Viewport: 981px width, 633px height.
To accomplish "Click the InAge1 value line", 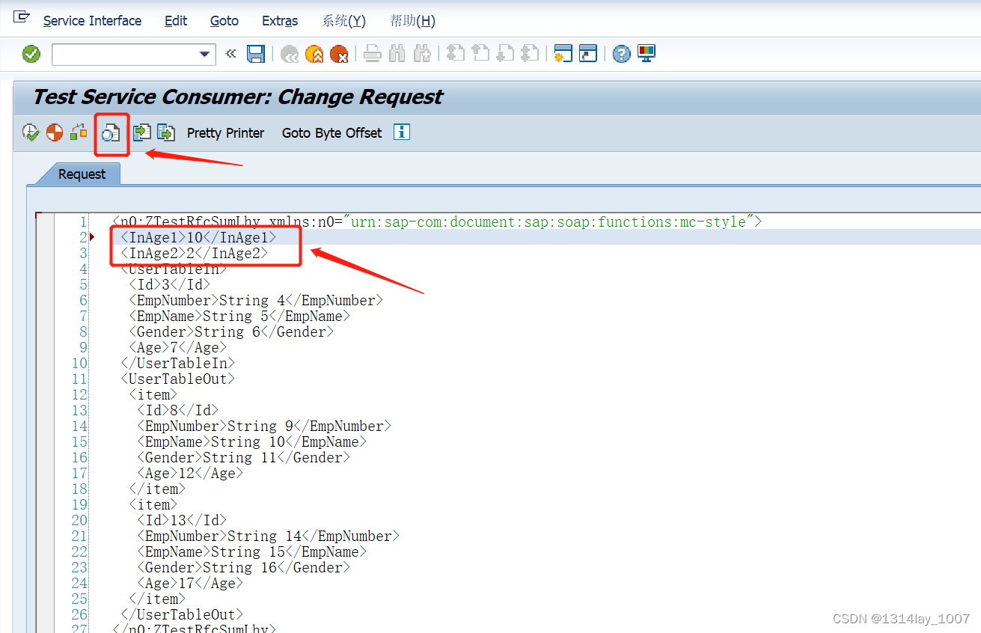I will [x=198, y=237].
